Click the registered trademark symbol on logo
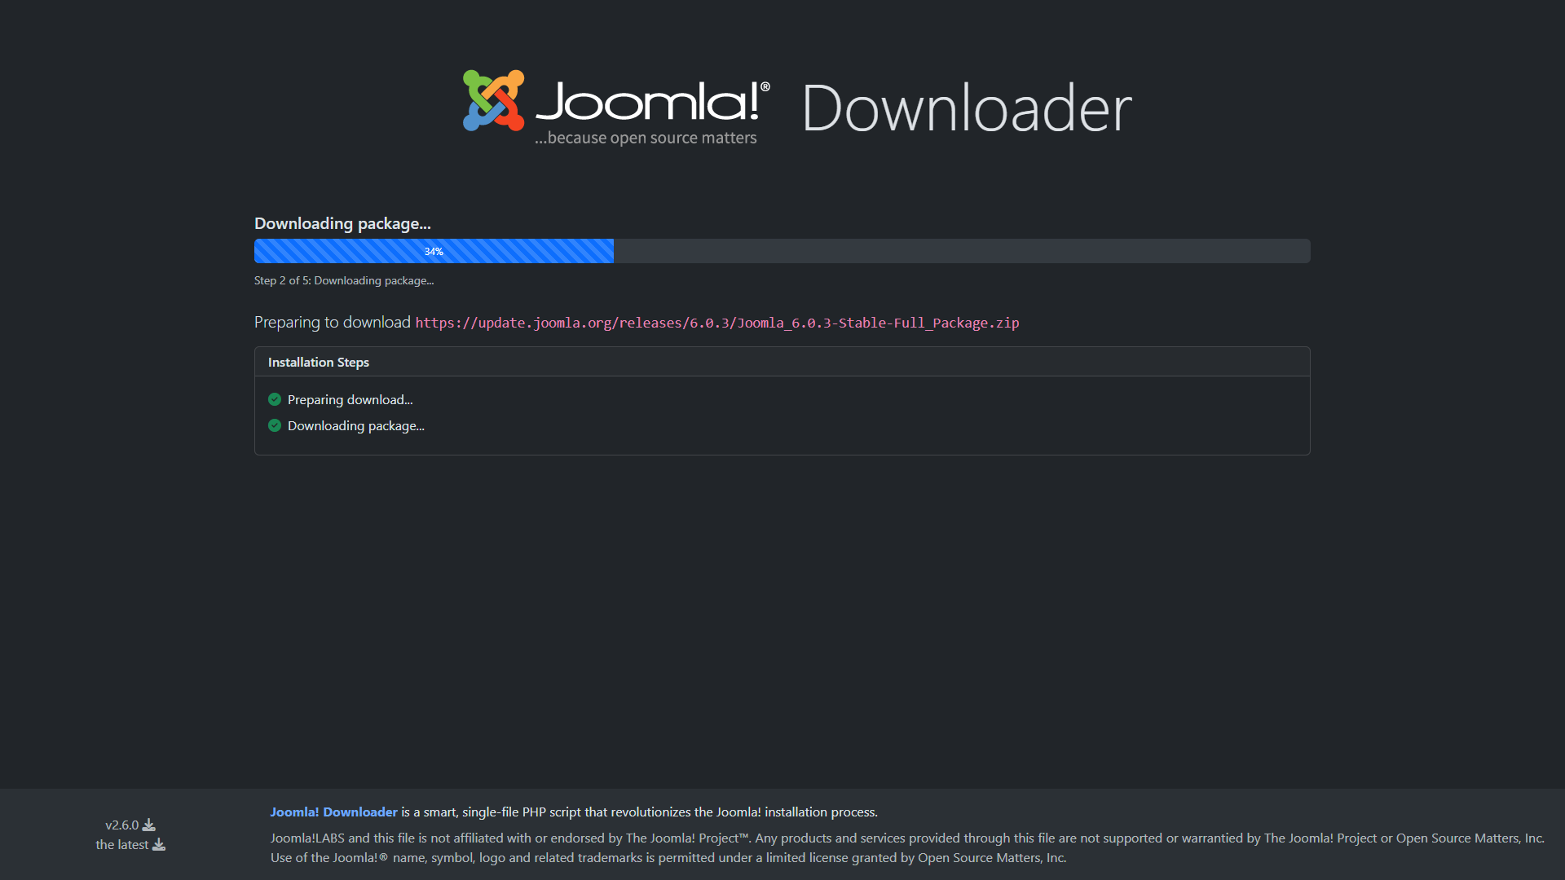The height and width of the screenshot is (880, 1565). [765, 86]
